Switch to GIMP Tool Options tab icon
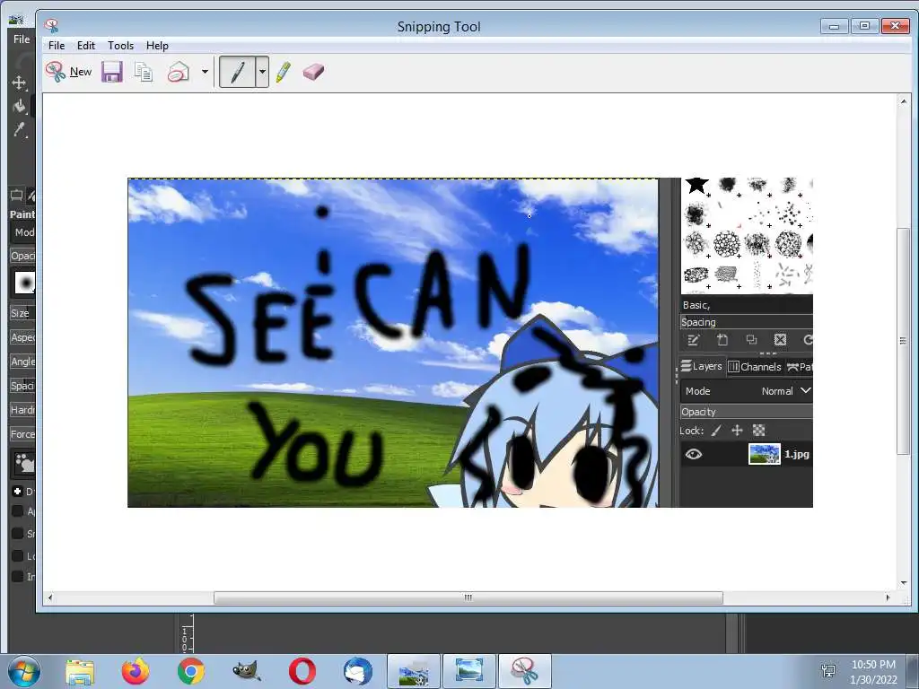Image resolution: width=919 pixels, height=689 pixels. 16,195
